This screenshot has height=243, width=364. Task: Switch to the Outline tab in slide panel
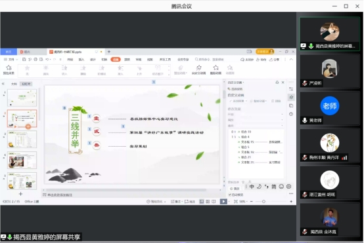coord(14,84)
